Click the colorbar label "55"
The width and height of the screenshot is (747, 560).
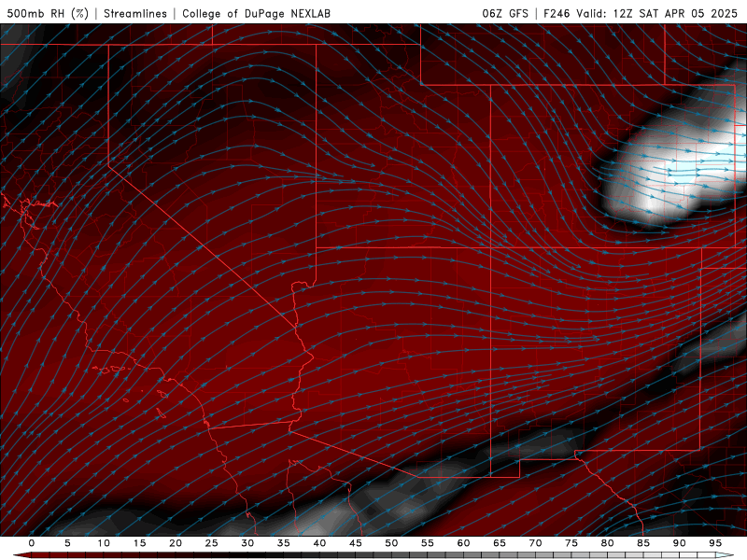tap(428, 543)
